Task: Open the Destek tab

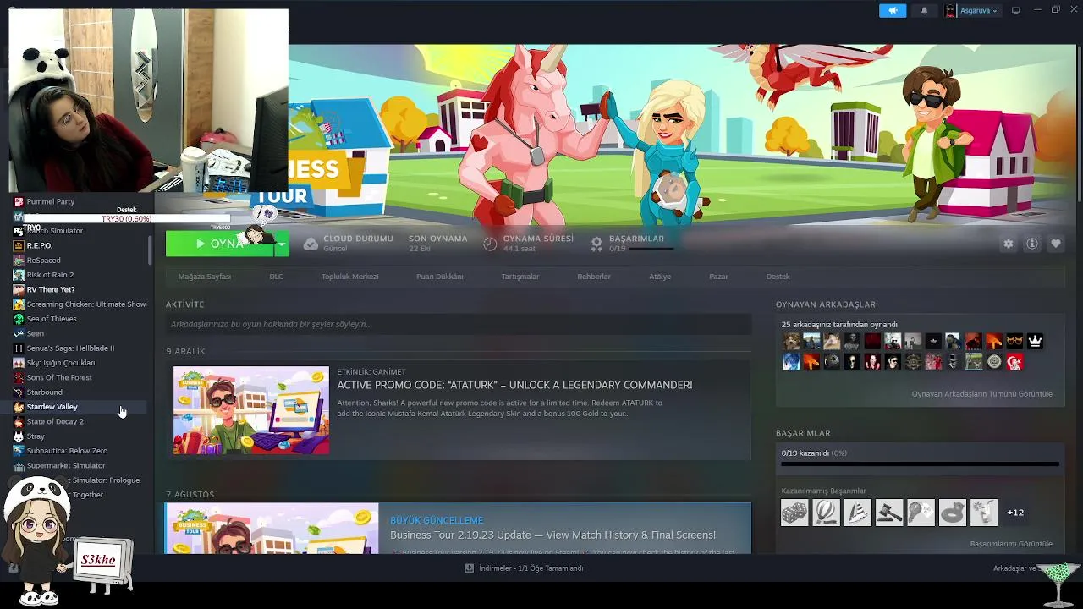Action: pyautogui.click(x=778, y=277)
